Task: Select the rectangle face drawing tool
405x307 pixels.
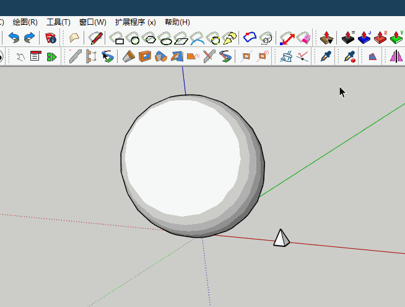Action: point(117,38)
